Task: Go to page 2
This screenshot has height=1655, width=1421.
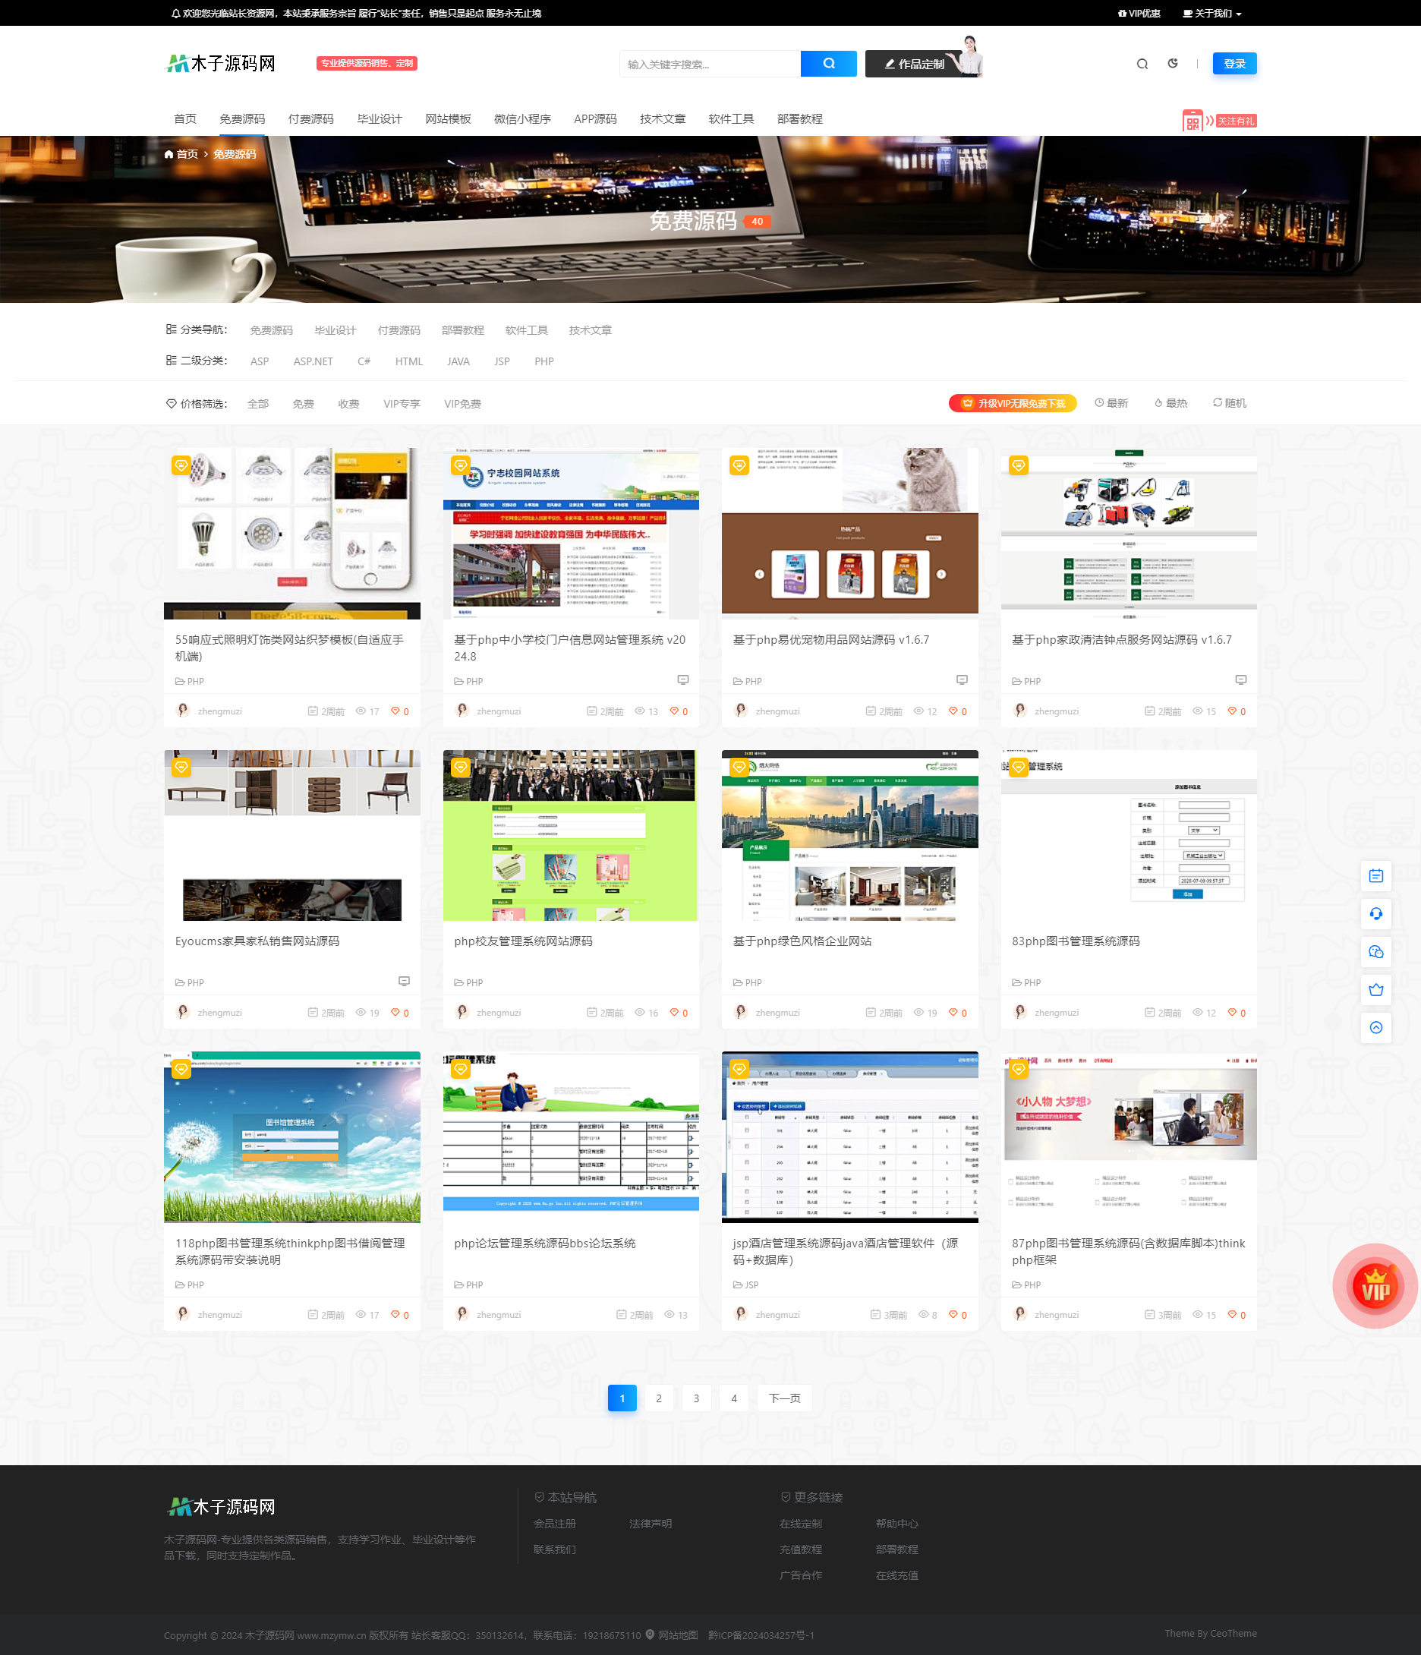Action: point(658,1398)
